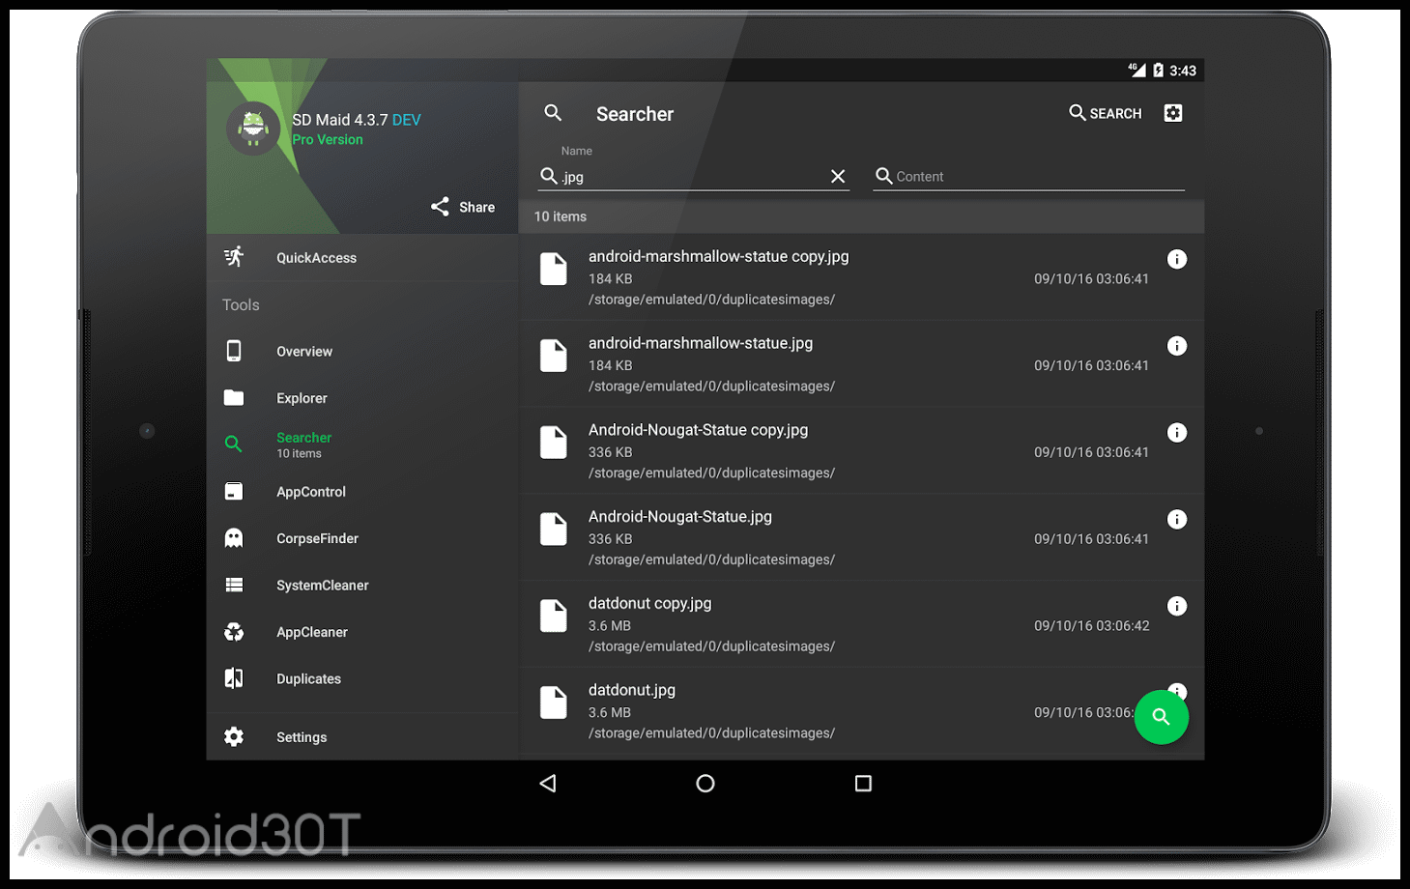The width and height of the screenshot is (1410, 889).
Task: Select Android-Nougat-Statue copy.jpg file name
Action: coord(698,430)
